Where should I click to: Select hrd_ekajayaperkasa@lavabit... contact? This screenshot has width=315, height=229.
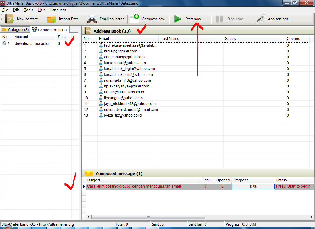pos(130,45)
